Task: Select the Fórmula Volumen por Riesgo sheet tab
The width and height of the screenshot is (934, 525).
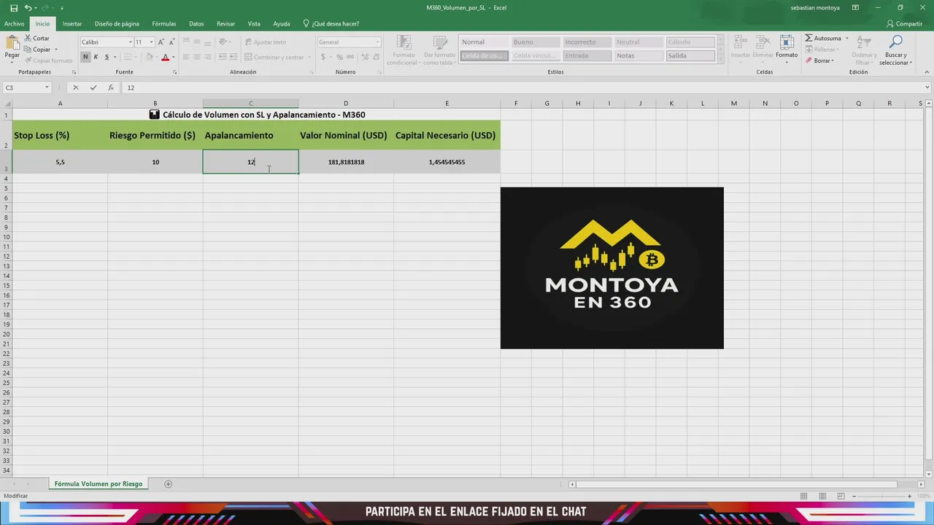Action: click(99, 484)
